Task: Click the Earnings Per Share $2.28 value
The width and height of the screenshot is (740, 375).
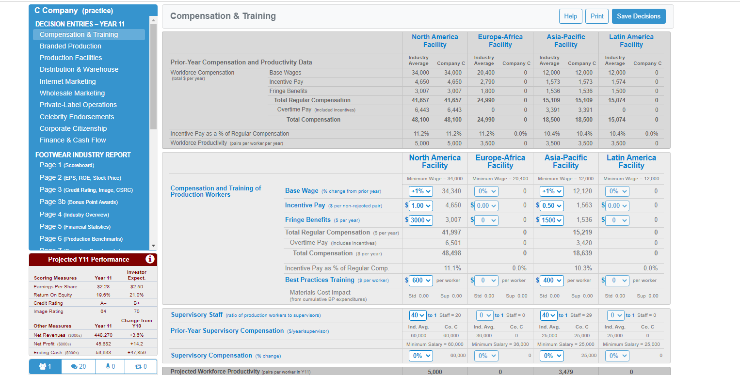Action: pos(103,287)
